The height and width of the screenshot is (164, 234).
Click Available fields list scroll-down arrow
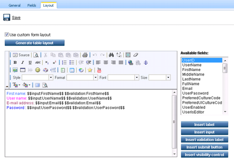(x=225, y=112)
